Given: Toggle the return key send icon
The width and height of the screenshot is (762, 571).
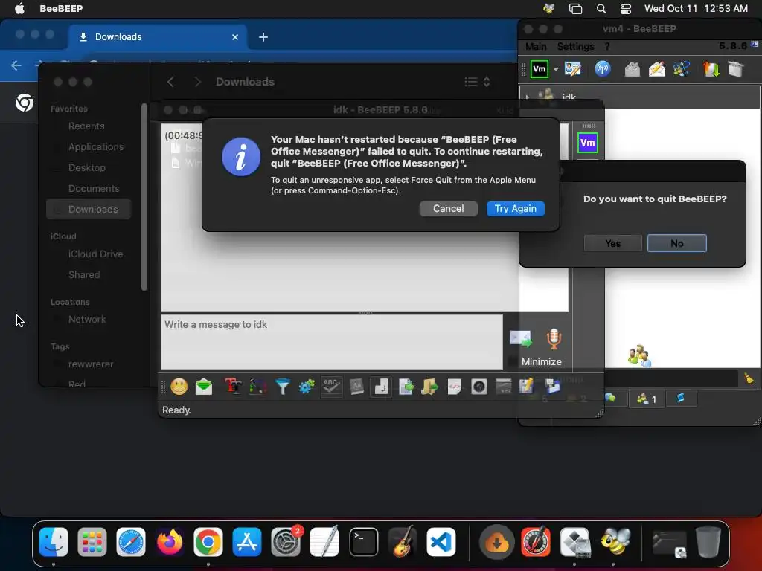Looking at the screenshot, I should pyautogui.click(x=380, y=387).
